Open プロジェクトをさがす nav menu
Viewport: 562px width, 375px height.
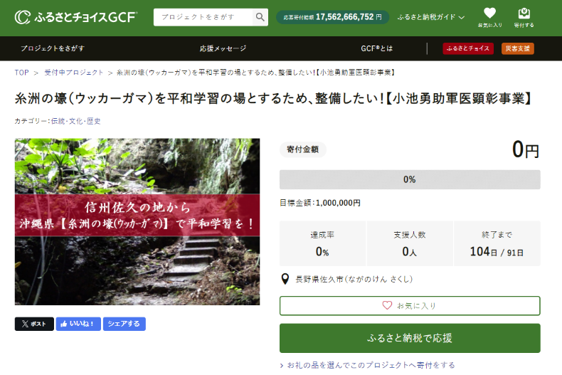coord(53,48)
